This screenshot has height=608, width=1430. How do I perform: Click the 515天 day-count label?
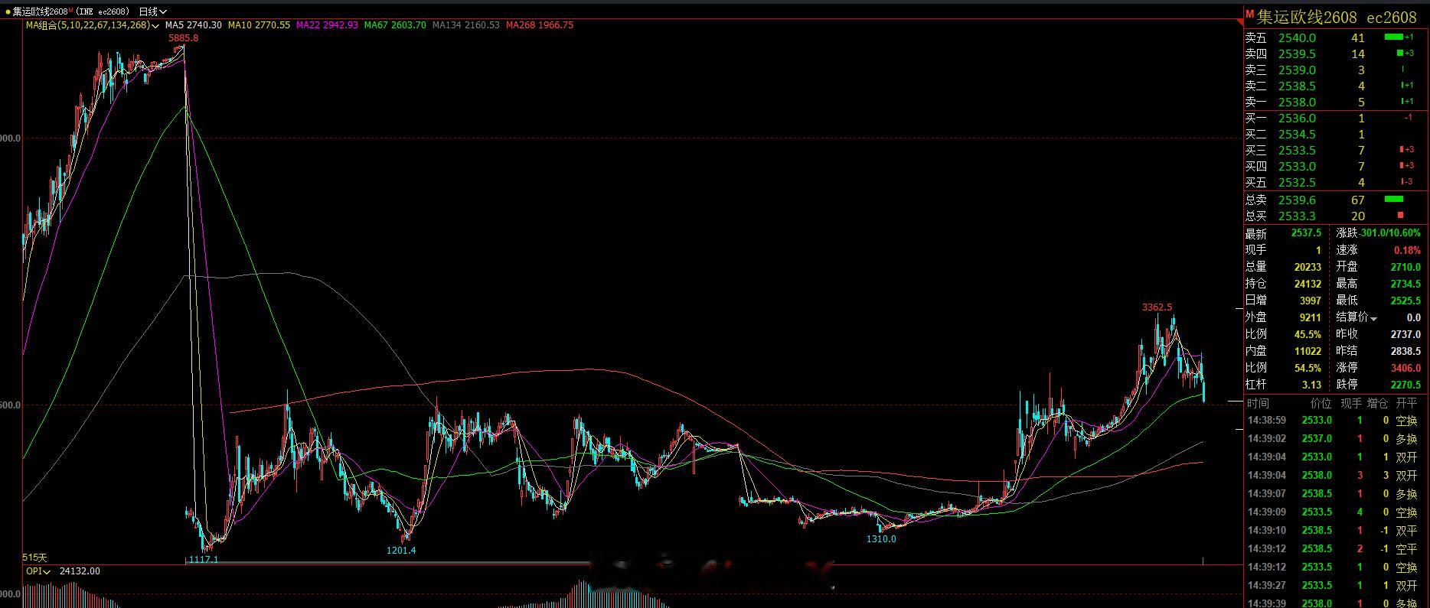tap(35, 558)
